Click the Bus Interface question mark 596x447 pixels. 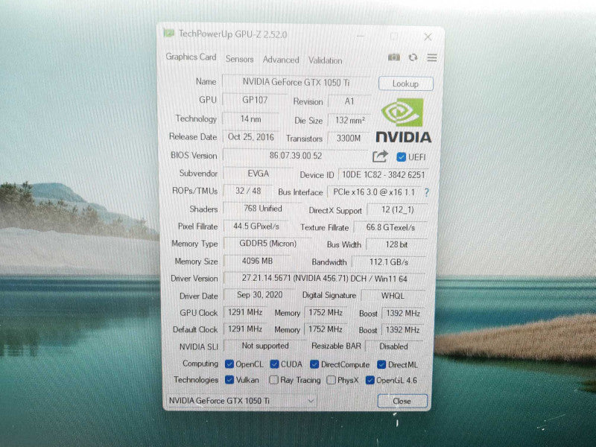426,192
